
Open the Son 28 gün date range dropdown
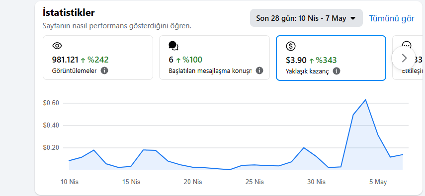[x=306, y=18]
